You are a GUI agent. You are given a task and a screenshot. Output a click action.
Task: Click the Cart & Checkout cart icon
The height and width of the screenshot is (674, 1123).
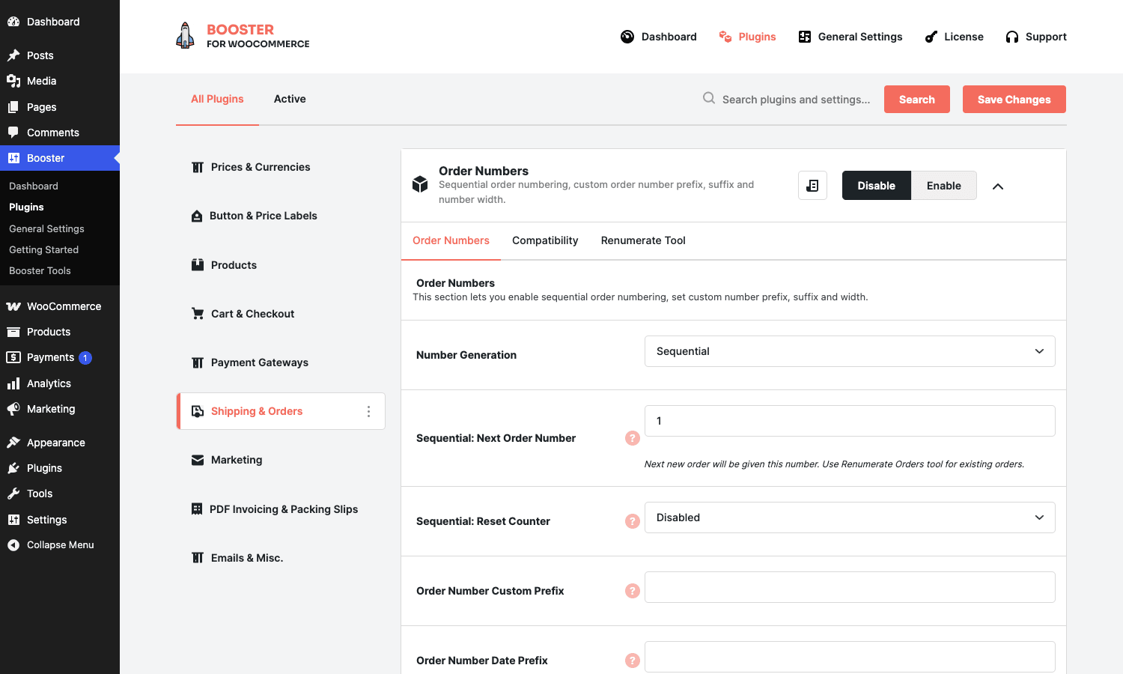click(198, 314)
